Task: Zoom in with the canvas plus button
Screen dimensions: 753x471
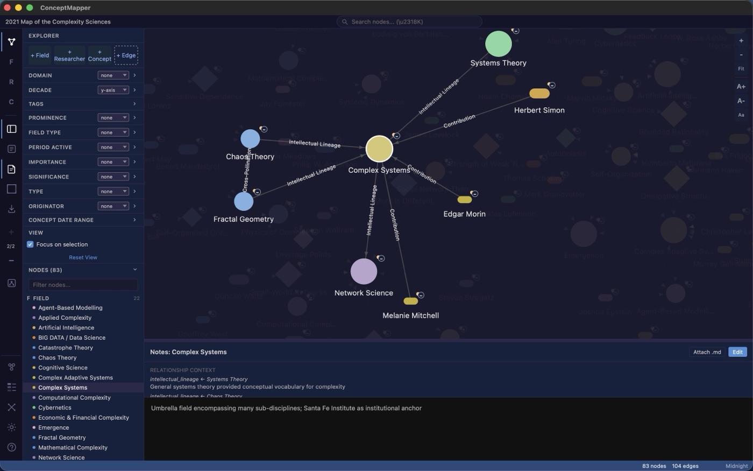Action: tap(741, 41)
